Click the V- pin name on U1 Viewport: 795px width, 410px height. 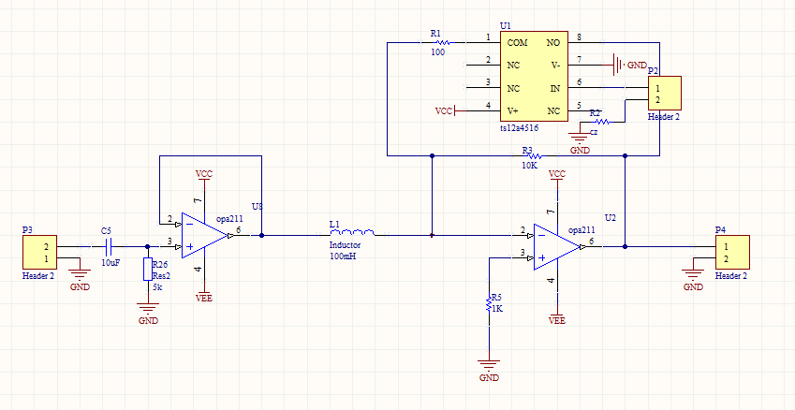[555, 66]
